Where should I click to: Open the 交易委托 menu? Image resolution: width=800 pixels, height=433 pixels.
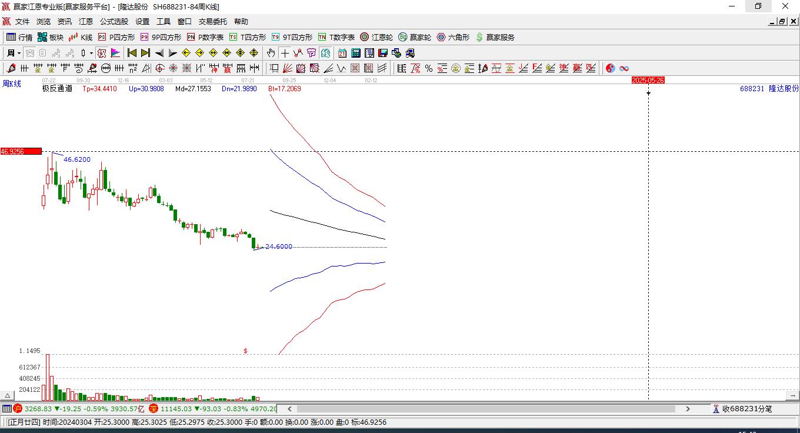[212, 22]
